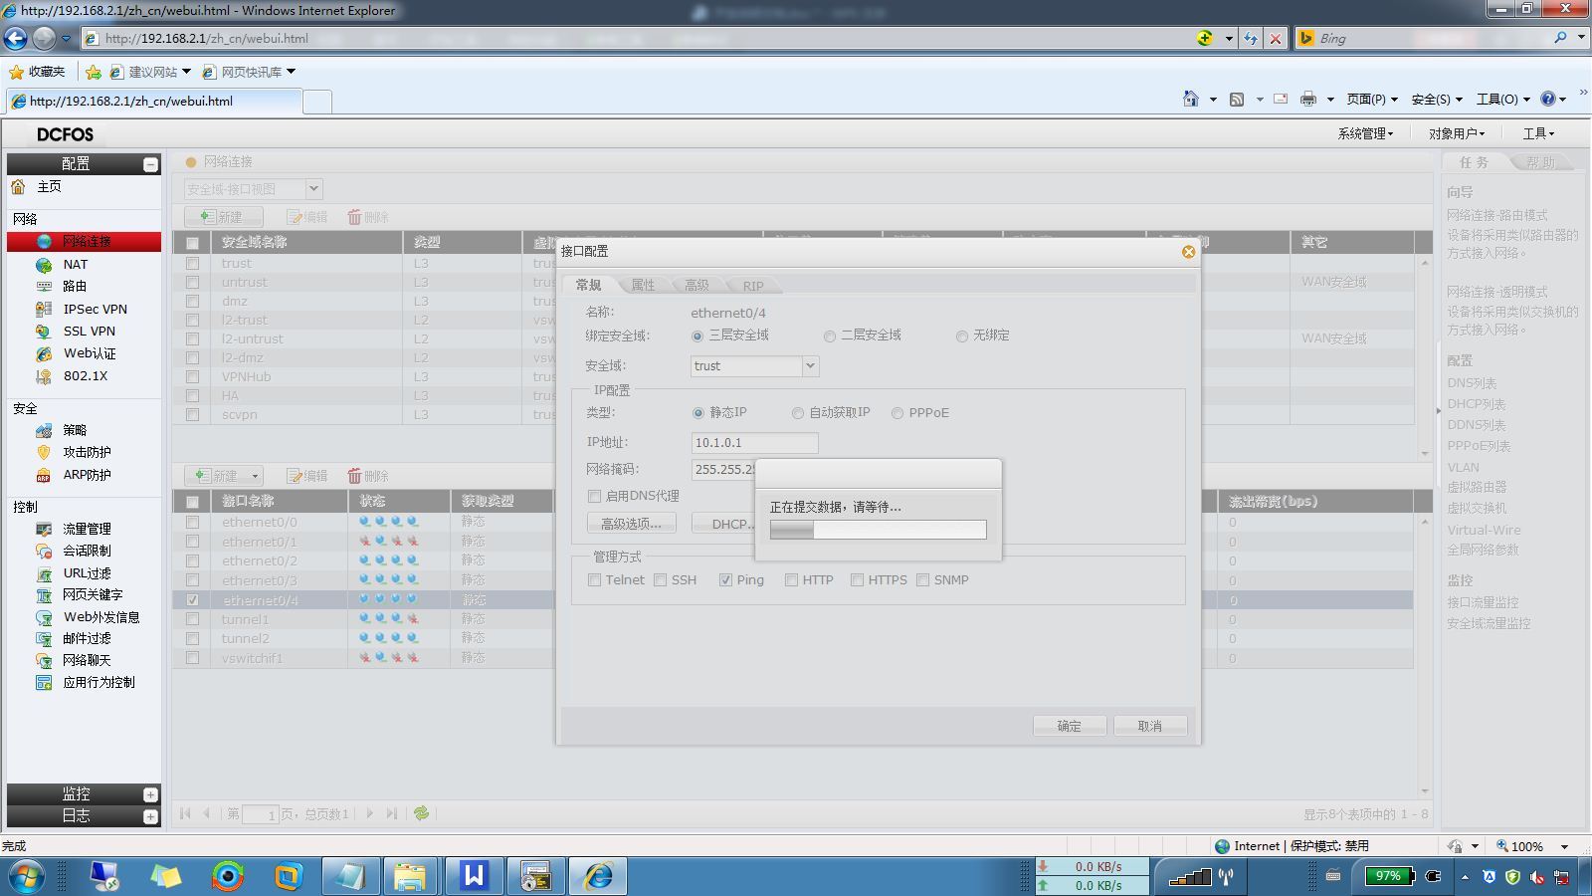Image resolution: width=1592 pixels, height=896 pixels.
Task: Select the PPPoE radio button
Action: coord(897,413)
